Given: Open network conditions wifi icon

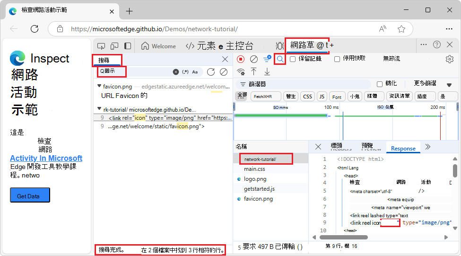Looking at the screenshot, I should pyautogui.click(x=241, y=72).
